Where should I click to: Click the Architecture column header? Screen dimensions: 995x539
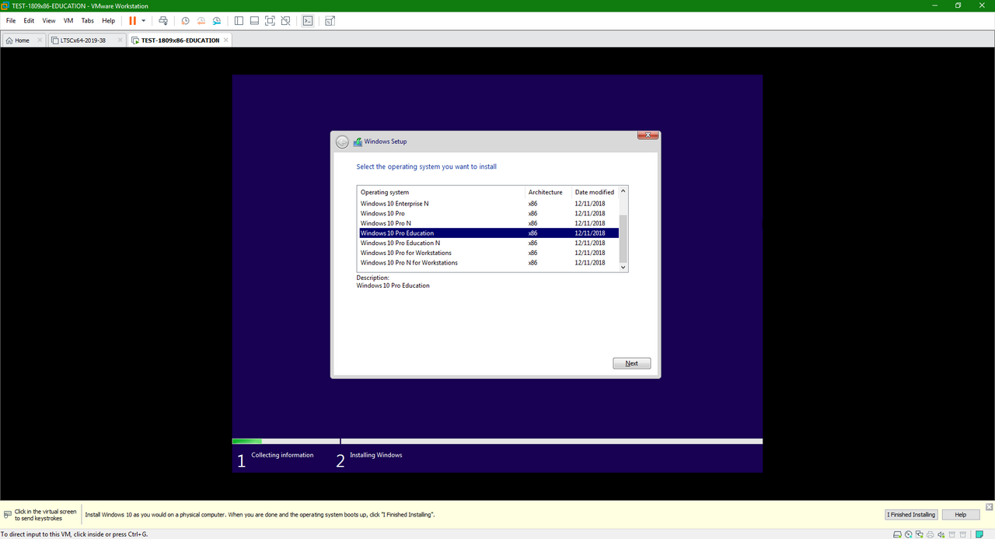click(549, 192)
